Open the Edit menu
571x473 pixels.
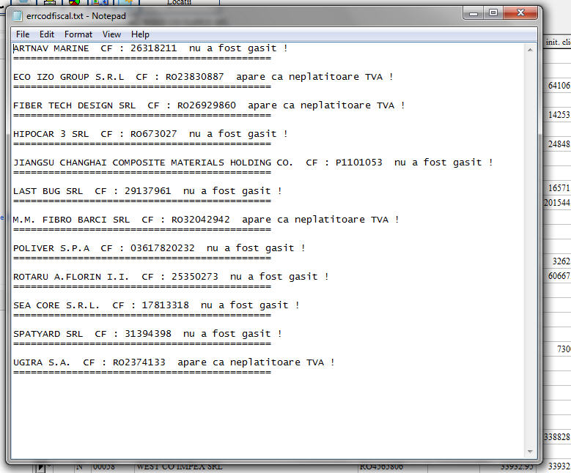coord(47,34)
